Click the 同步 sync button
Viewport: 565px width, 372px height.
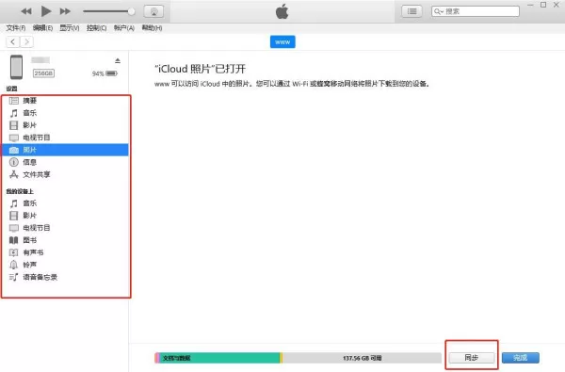(472, 358)
